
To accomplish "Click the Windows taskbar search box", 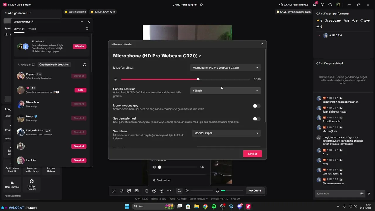I will point(154,206).
